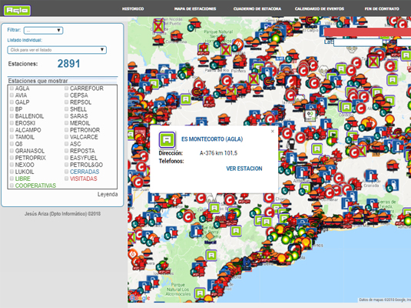Check the MEROIL checkbox
This screenshot has width=411, height=308.
tap(67, 123)
